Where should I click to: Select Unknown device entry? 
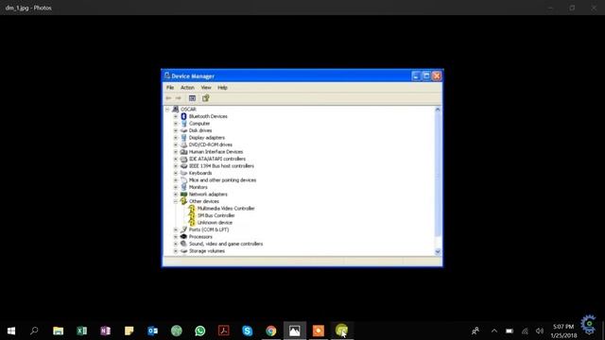point(215,223)
